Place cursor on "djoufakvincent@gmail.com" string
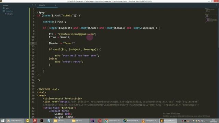 [76, 34]
